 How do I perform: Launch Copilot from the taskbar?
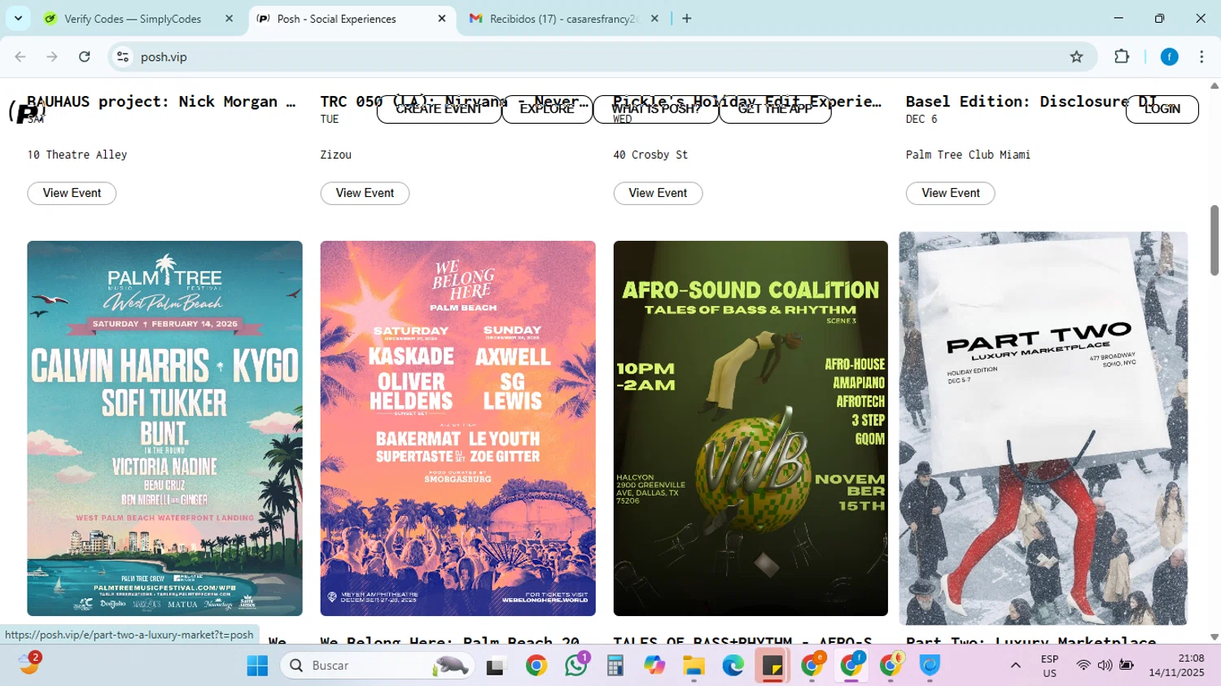click(654, 666)
